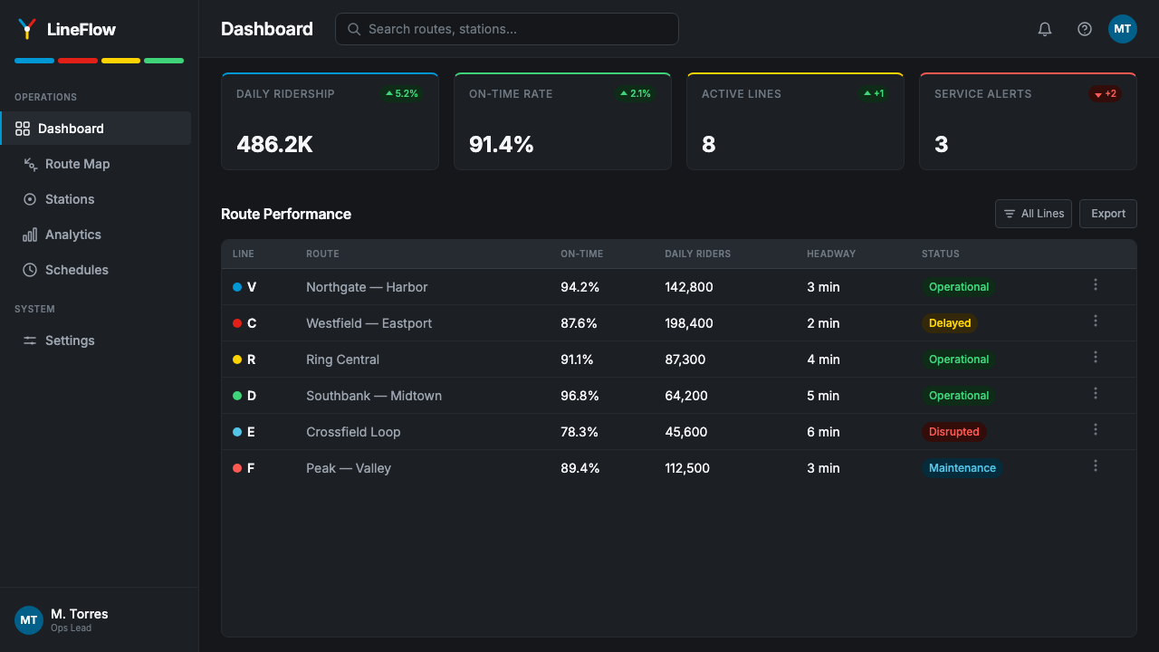Open Settings under System
Viewport: 1159px width, 652px height.
(96, 340)
